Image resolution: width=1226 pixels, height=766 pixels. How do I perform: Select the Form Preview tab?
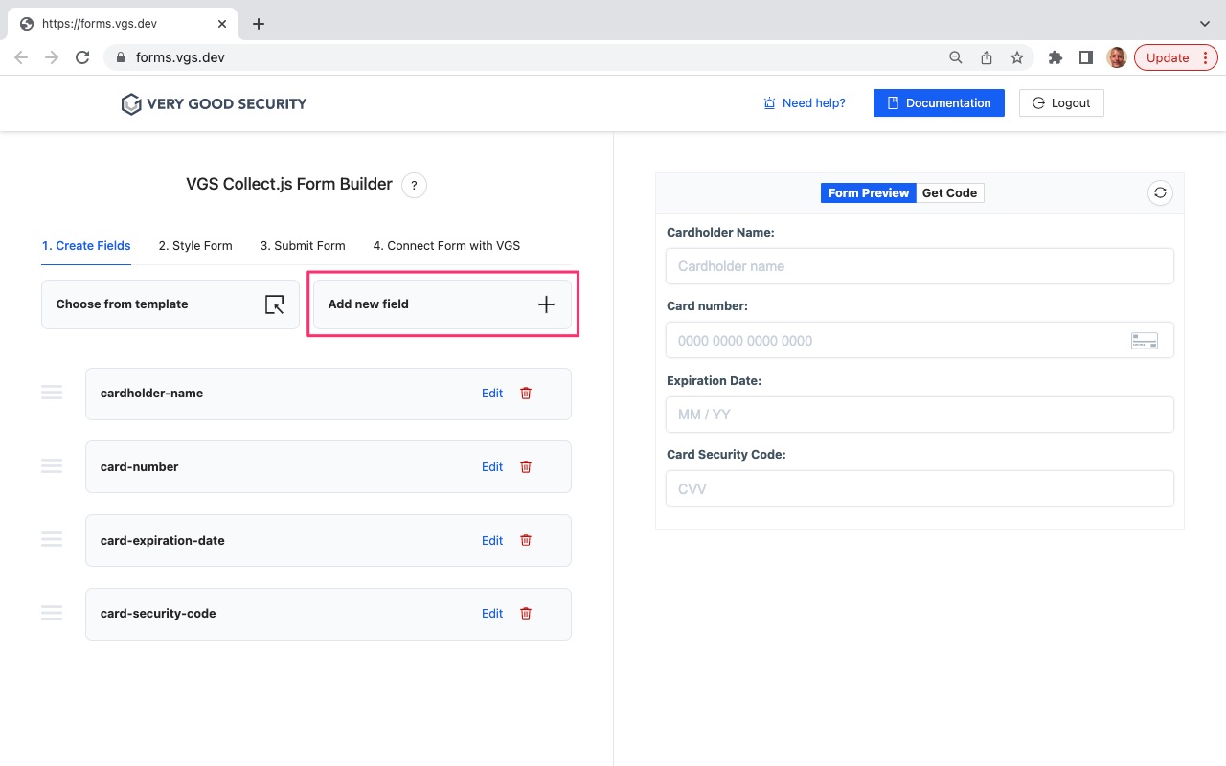[869, 192]
